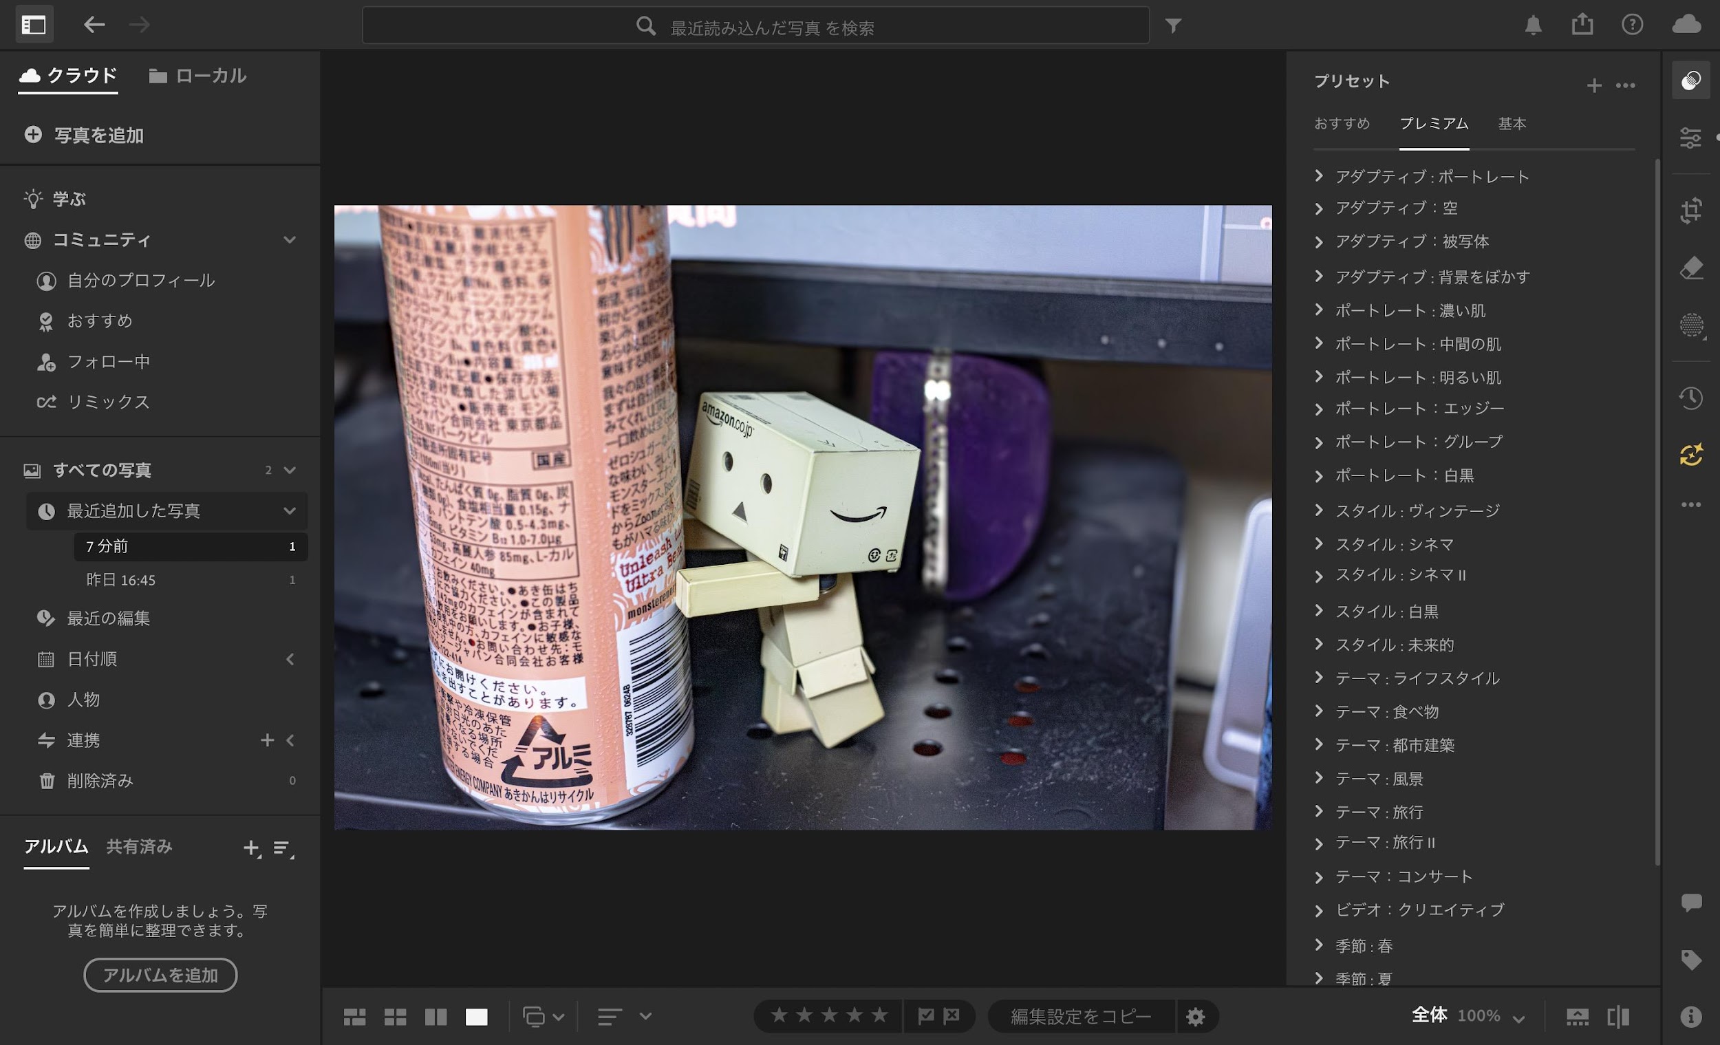Click the share export icon
The width and height of the screenshot is (1720, 1045).
point(1582,25)
